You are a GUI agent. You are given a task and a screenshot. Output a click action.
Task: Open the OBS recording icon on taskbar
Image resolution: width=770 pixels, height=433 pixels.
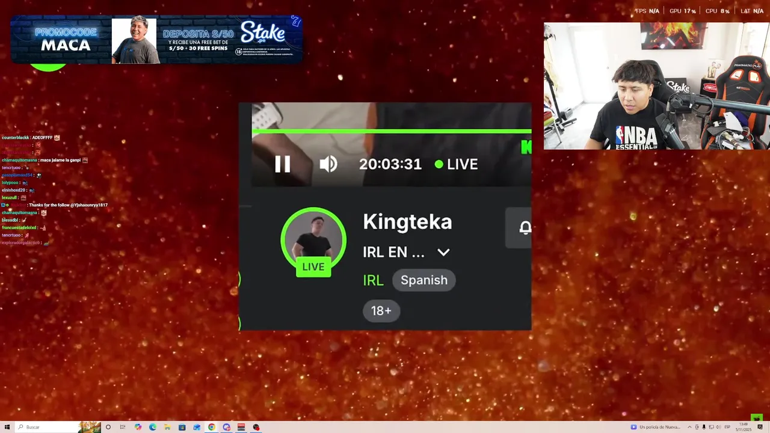tap(256, 427)
